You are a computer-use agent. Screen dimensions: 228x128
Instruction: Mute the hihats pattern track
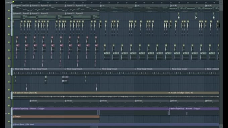9,106
